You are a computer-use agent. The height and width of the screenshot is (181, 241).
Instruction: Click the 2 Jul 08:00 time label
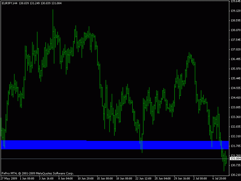point(200,179)
